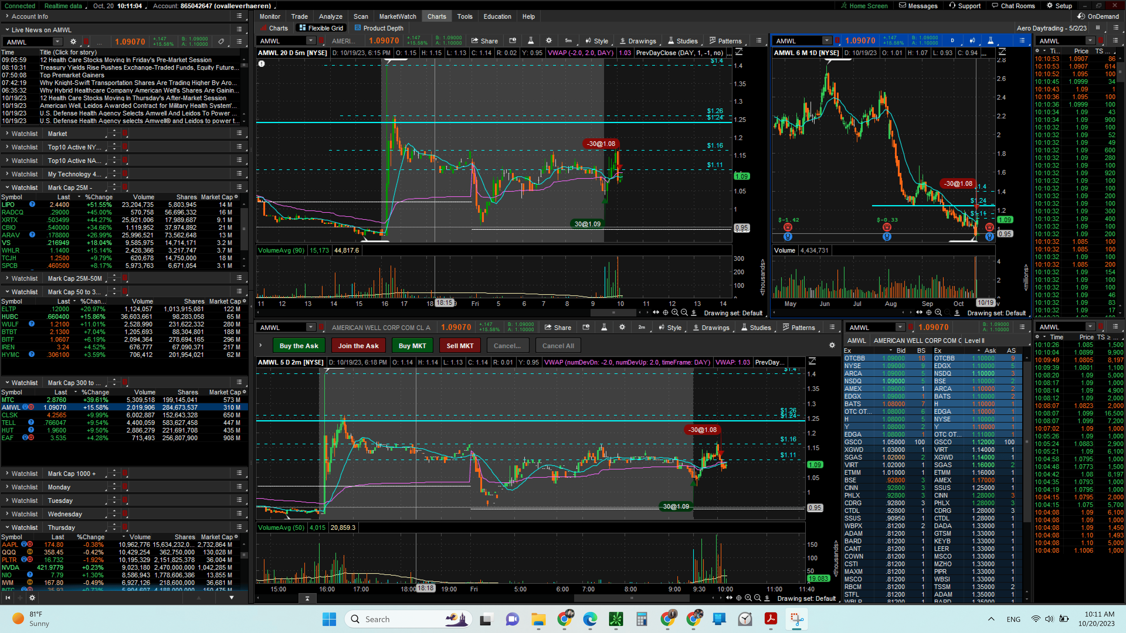The height and width of the screenshot is (633, 1126).
Task: Open Live News AMWL settings gear
Action: click(73, 42)
